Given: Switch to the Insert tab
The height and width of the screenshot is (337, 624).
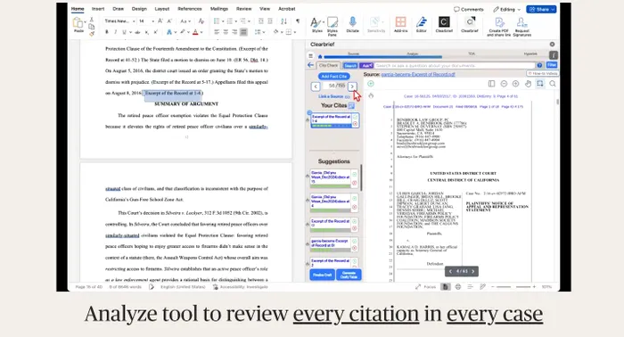Looking at the screenshot, I should (x=98, y=9).
